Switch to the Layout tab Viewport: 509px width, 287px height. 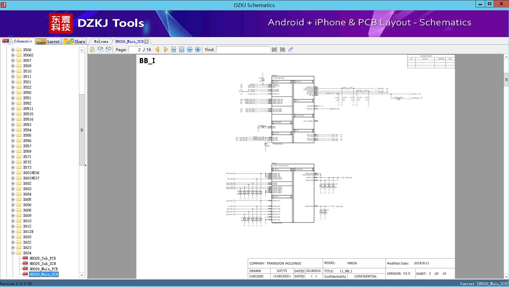(x=48, y=41)
